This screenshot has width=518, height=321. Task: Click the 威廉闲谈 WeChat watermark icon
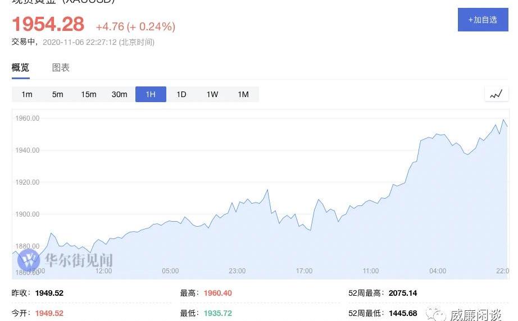pyautogui.click(x=436, y=314)
